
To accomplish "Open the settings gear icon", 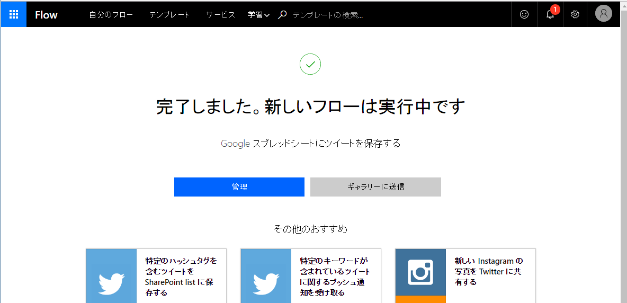I will coord(575,14).
